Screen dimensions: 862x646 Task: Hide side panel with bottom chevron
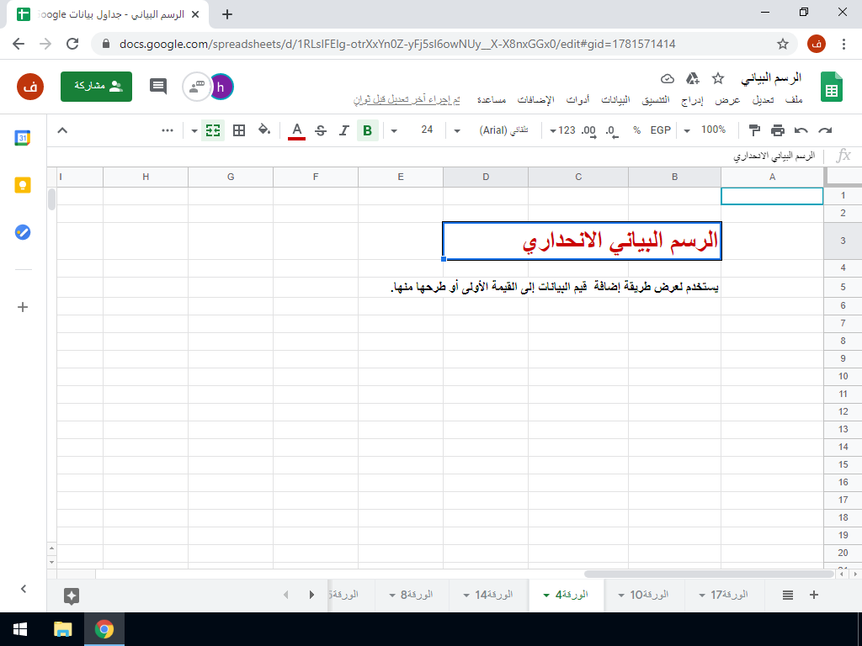23,589
